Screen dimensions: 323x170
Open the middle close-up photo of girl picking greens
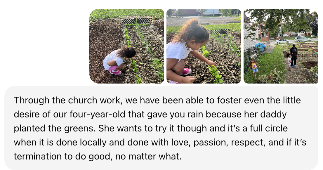204,46
